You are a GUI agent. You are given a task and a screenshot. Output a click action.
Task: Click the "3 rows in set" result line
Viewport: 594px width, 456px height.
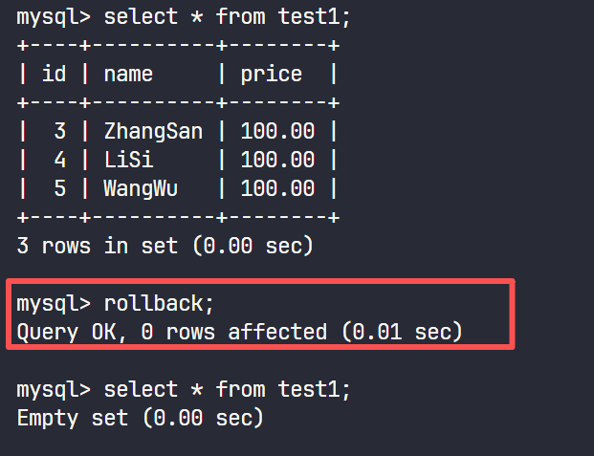(165, 246)
